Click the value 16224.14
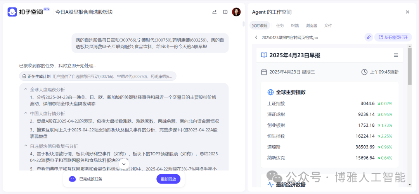Image resolution: width=419 pixels, height=194 pixels. click(365, 136)
